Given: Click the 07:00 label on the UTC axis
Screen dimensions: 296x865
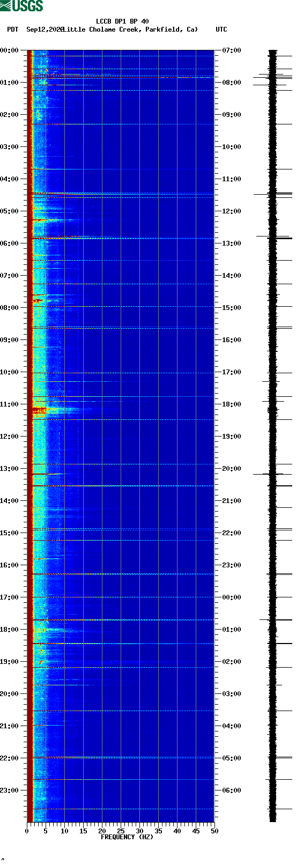Looking at the screenshot, I should [232, 50].
